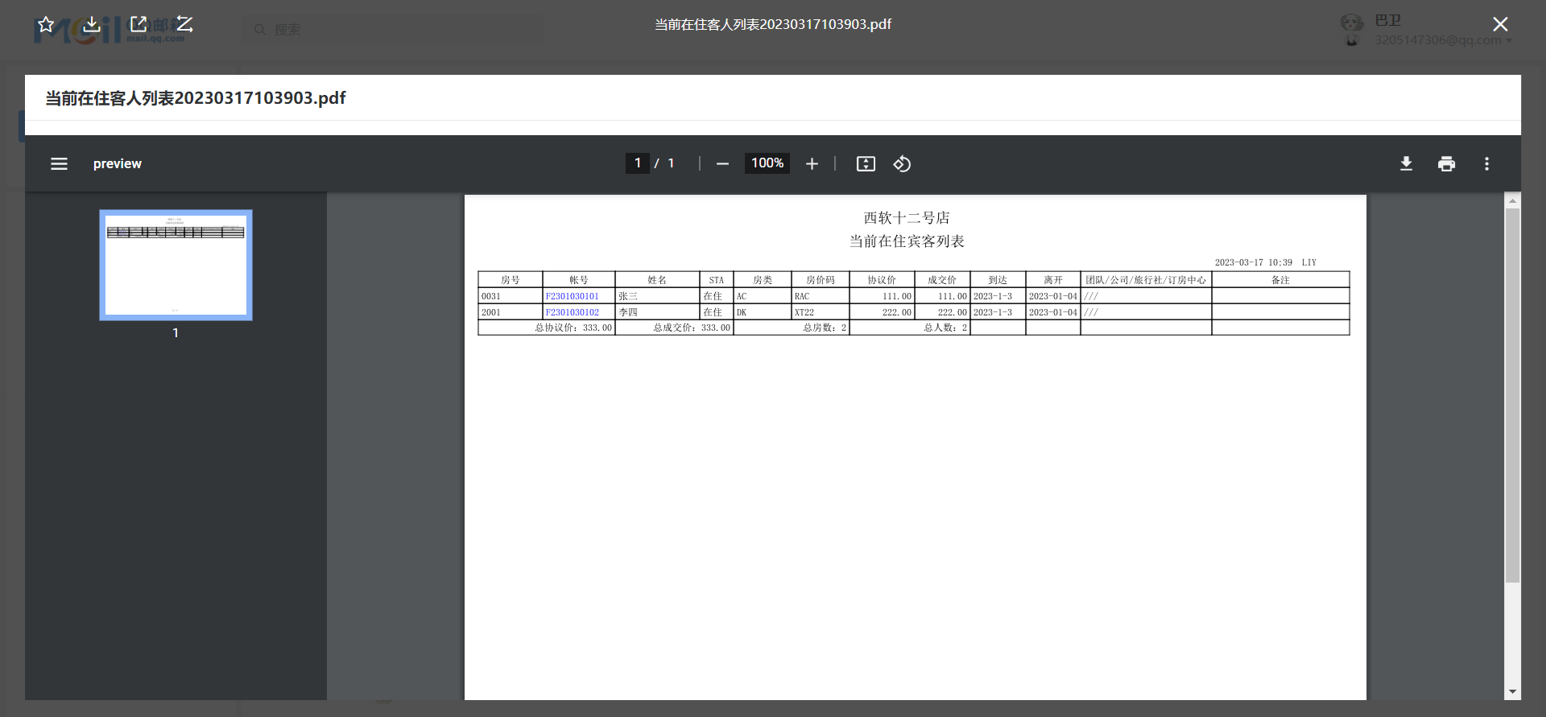Screen dimensions: 1546x717
Task: Click the vertical scrollbar thumb
Action: (1512, 394)
